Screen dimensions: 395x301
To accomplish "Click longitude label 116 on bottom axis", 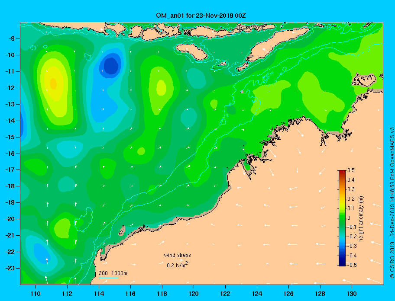I will point(130,294).
